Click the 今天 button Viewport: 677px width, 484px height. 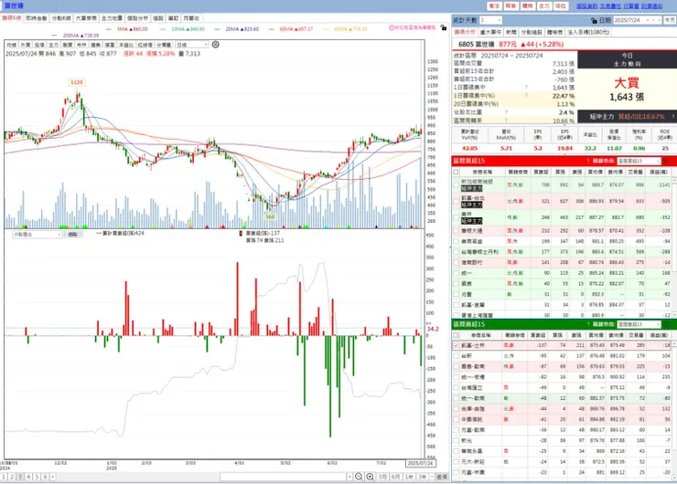(670, 20)
